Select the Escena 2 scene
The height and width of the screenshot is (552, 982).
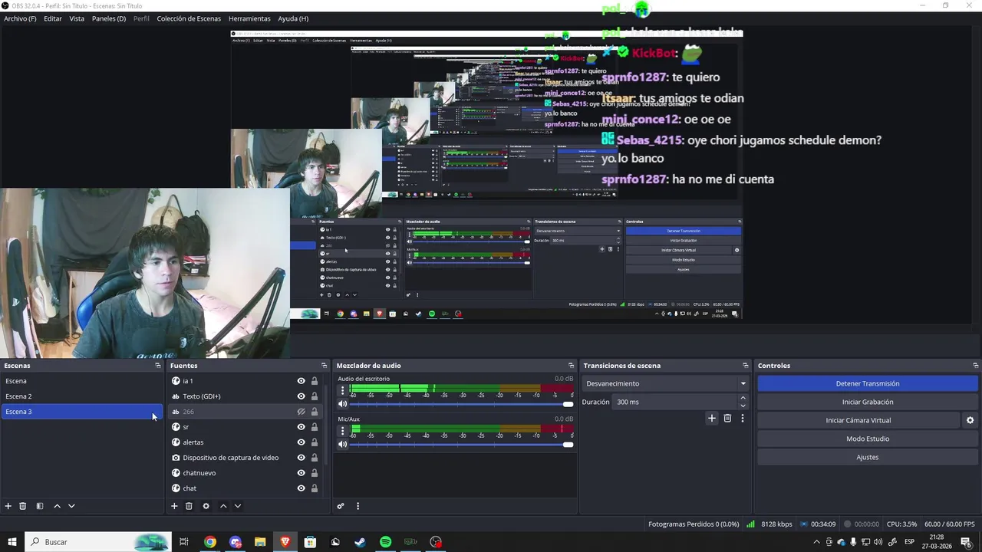tap(81, 396)
